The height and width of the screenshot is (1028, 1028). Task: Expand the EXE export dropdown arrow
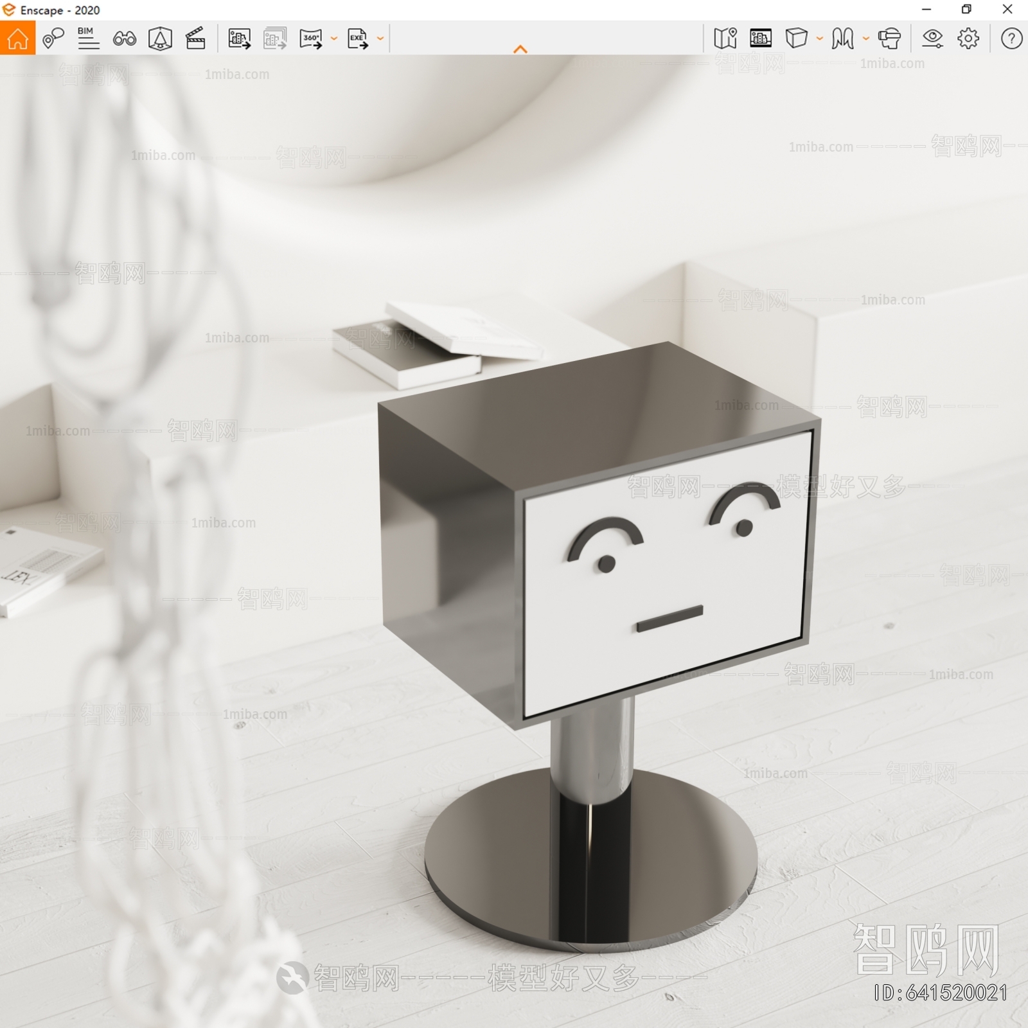380,39
